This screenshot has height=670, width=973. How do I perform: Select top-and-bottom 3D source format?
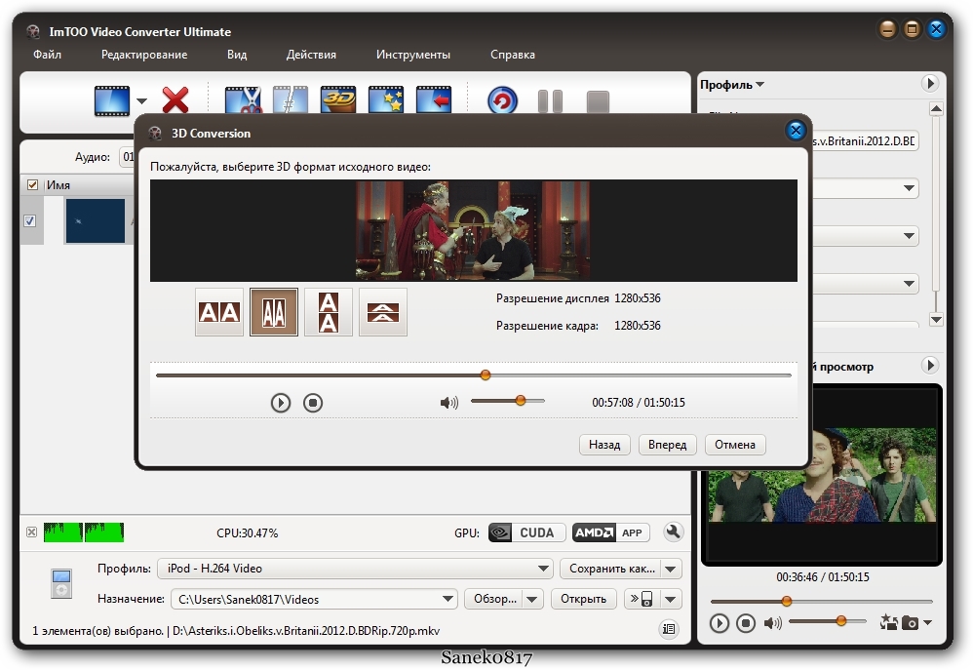click(329, 312)
